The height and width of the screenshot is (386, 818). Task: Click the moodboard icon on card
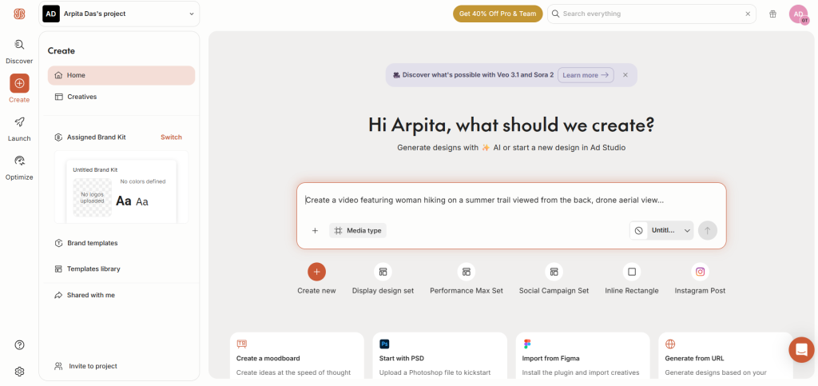point(241,344)
